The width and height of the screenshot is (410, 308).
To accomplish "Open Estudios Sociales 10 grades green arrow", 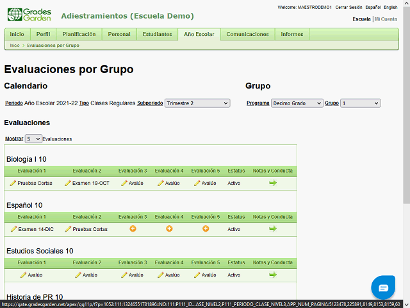I will point(273,275).
